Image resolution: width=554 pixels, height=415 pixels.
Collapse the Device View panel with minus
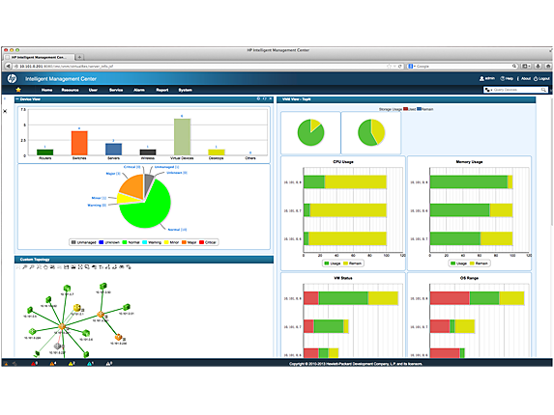17,99
